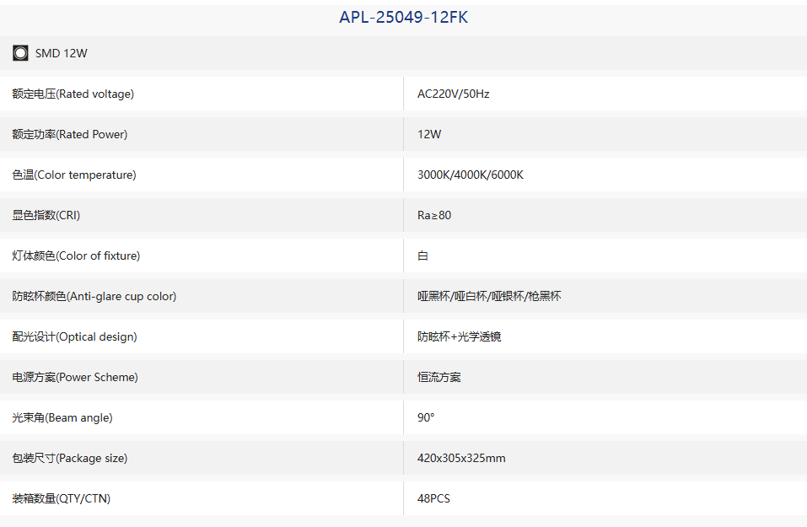The width and height of the screenshot is (807, 527).
Task: Select the Rated voltage label
Action: point(73,94)
